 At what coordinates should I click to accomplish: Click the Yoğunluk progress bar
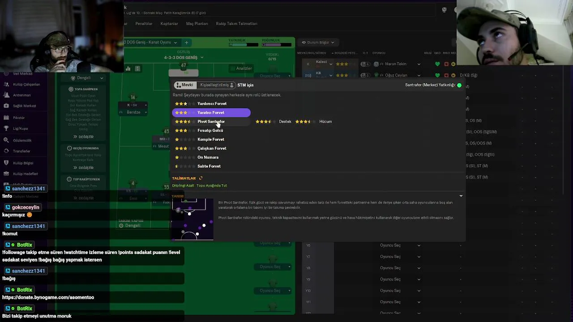(277, 45)
